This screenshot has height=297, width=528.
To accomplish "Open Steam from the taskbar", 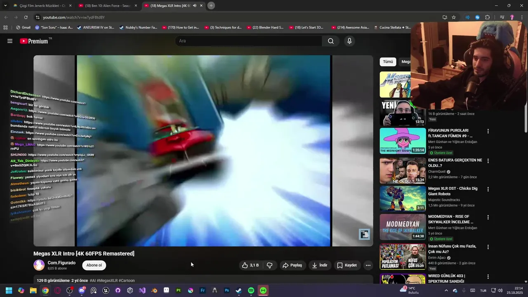I will pos(239,290).
